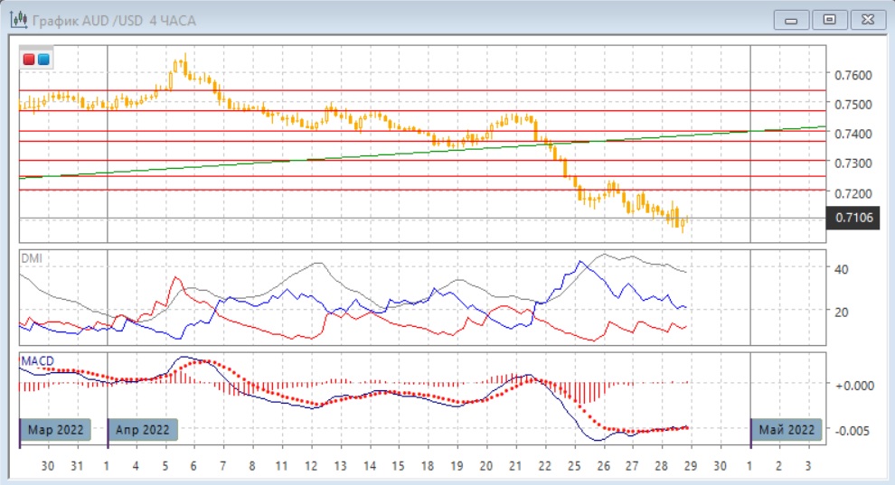Click the blue square icon in chart corner
Viewport: 895px width, 485px height.
click(x=42, y=60)
